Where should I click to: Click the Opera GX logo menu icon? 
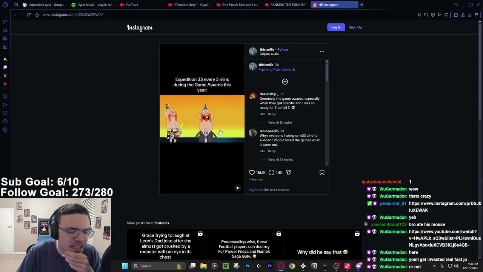5,5
